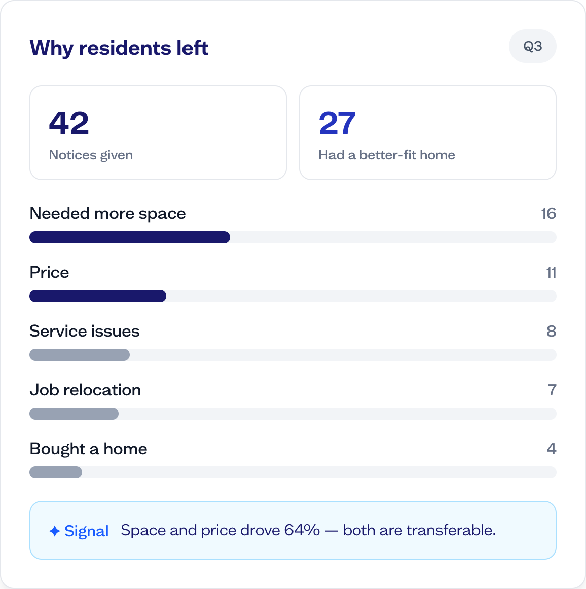
Task: Click the count 16 for space
Action: [x=548, y=214]
